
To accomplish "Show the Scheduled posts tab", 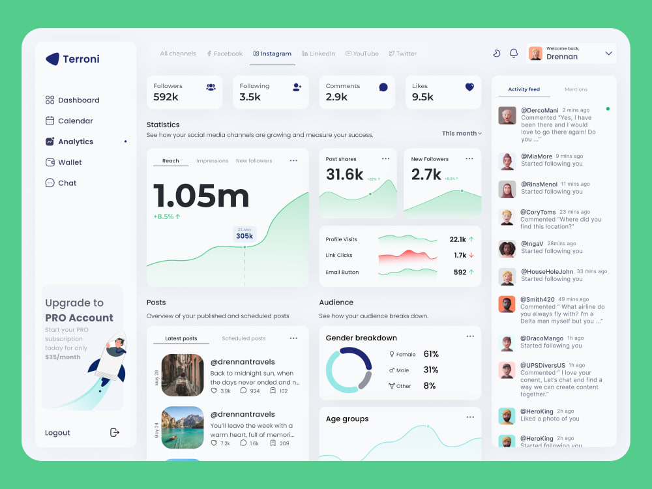I will pos(244,338).
